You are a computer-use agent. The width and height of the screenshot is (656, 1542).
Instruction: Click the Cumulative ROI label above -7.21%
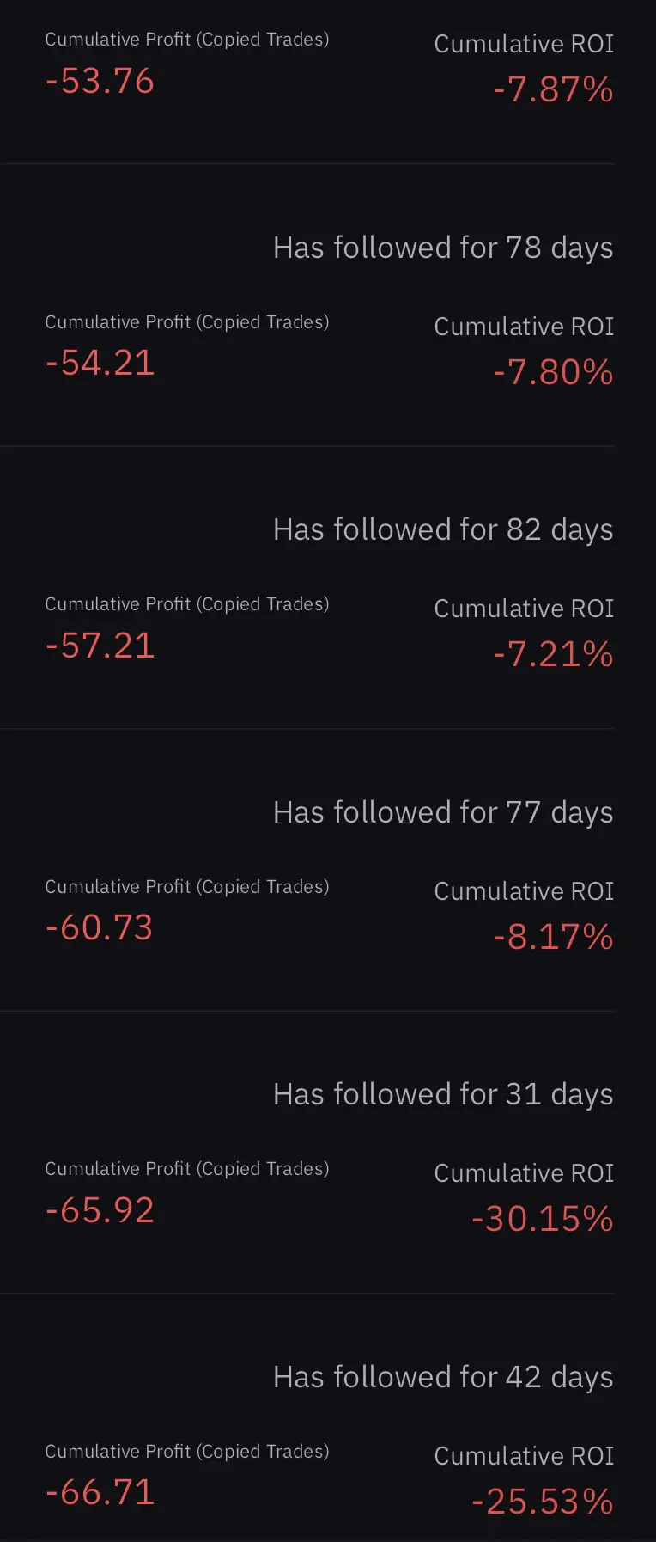524,609
